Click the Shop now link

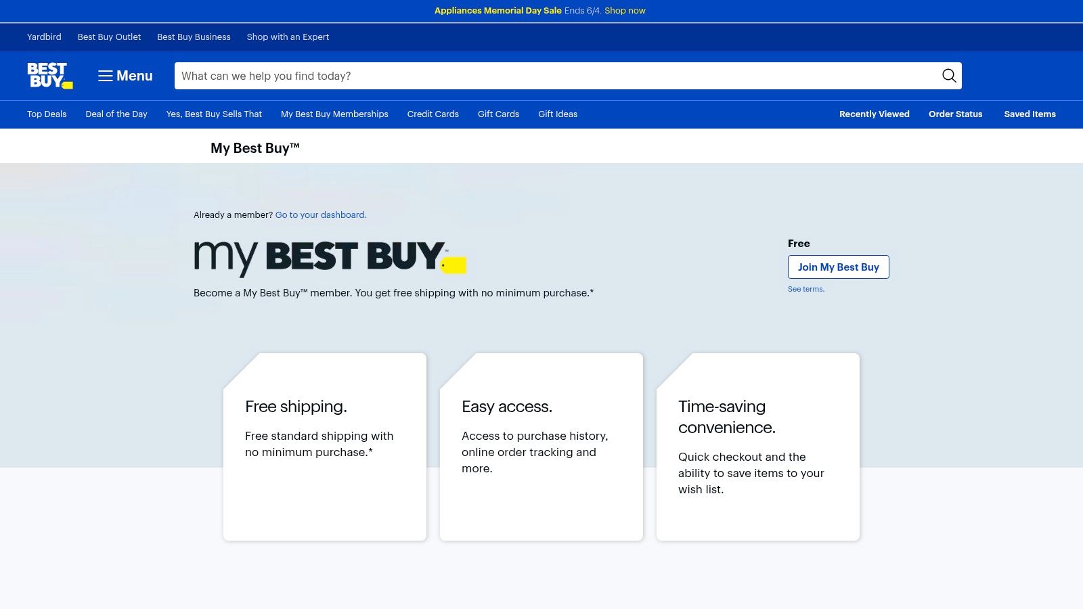click(x=625, y=11)
